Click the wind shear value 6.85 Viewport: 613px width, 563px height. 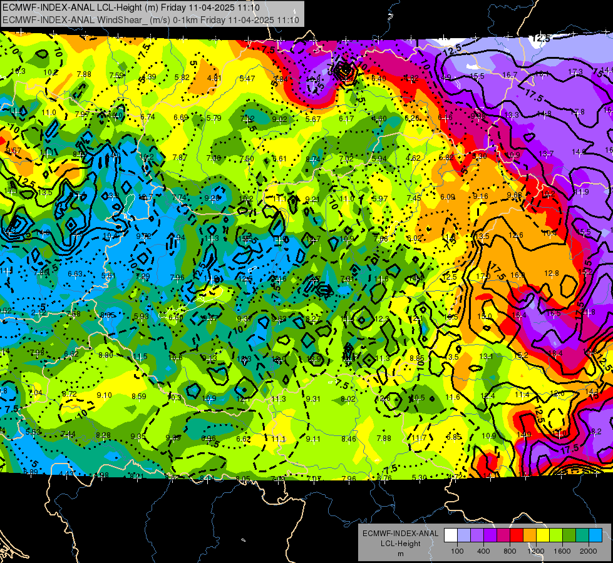[454, 437]
